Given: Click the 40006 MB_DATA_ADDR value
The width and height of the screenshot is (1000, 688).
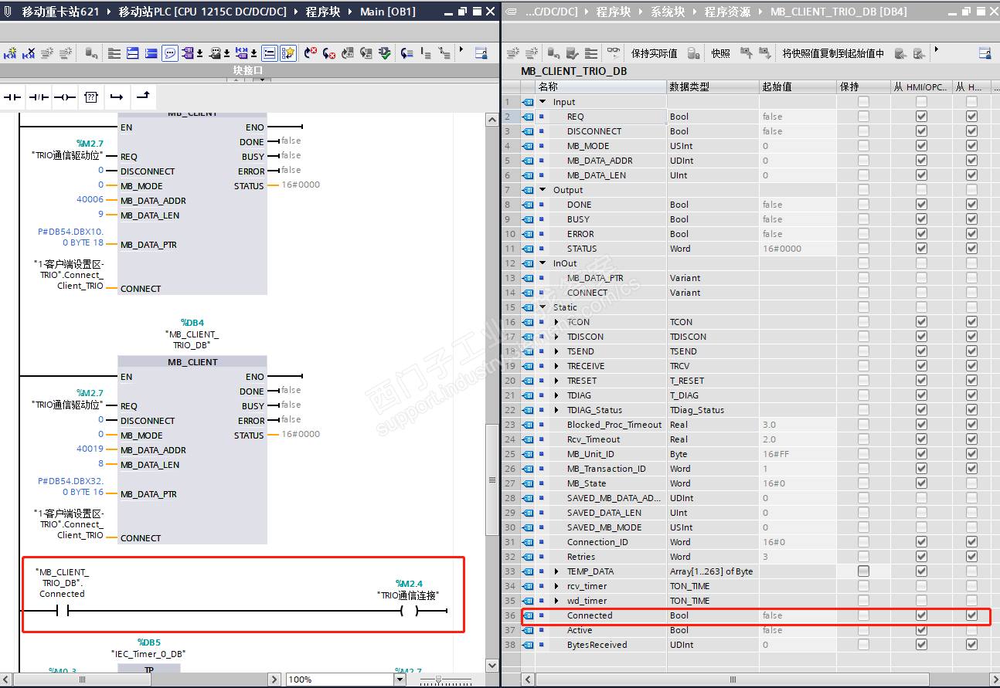Looking at the screenshot, I should 89,201.
